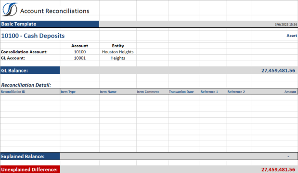Click the swirl logo beside Account Reconciliations

(10, 10)
